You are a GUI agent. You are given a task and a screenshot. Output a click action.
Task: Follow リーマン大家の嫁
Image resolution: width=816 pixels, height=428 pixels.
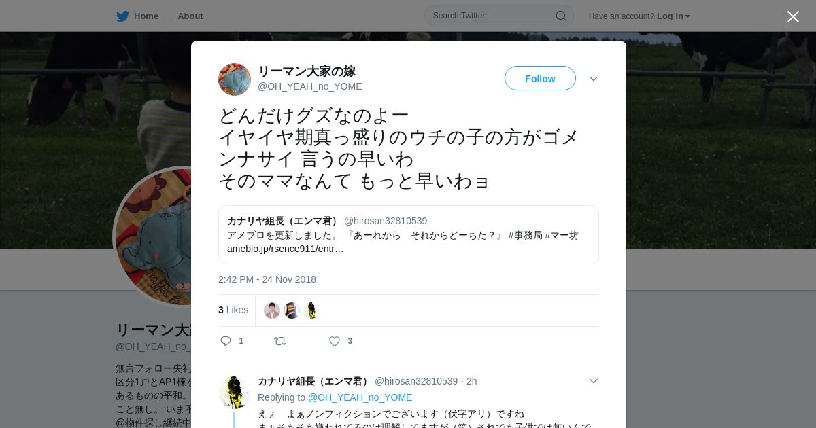pos(540,78)
